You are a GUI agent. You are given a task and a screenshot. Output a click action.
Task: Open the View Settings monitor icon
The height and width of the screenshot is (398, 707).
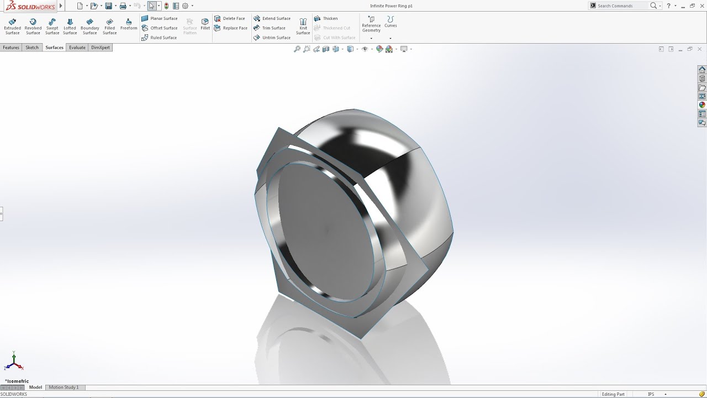coord(404,49)
